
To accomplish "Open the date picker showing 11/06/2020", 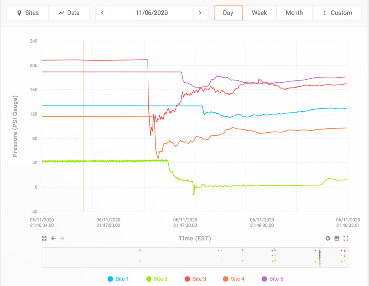I will [x=151, y=13].
